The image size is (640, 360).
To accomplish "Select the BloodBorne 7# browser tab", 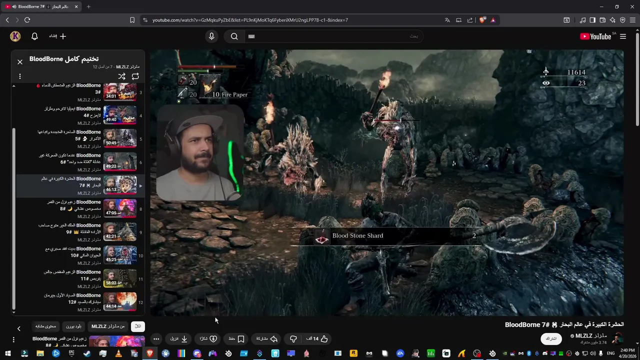I will 41,6.
